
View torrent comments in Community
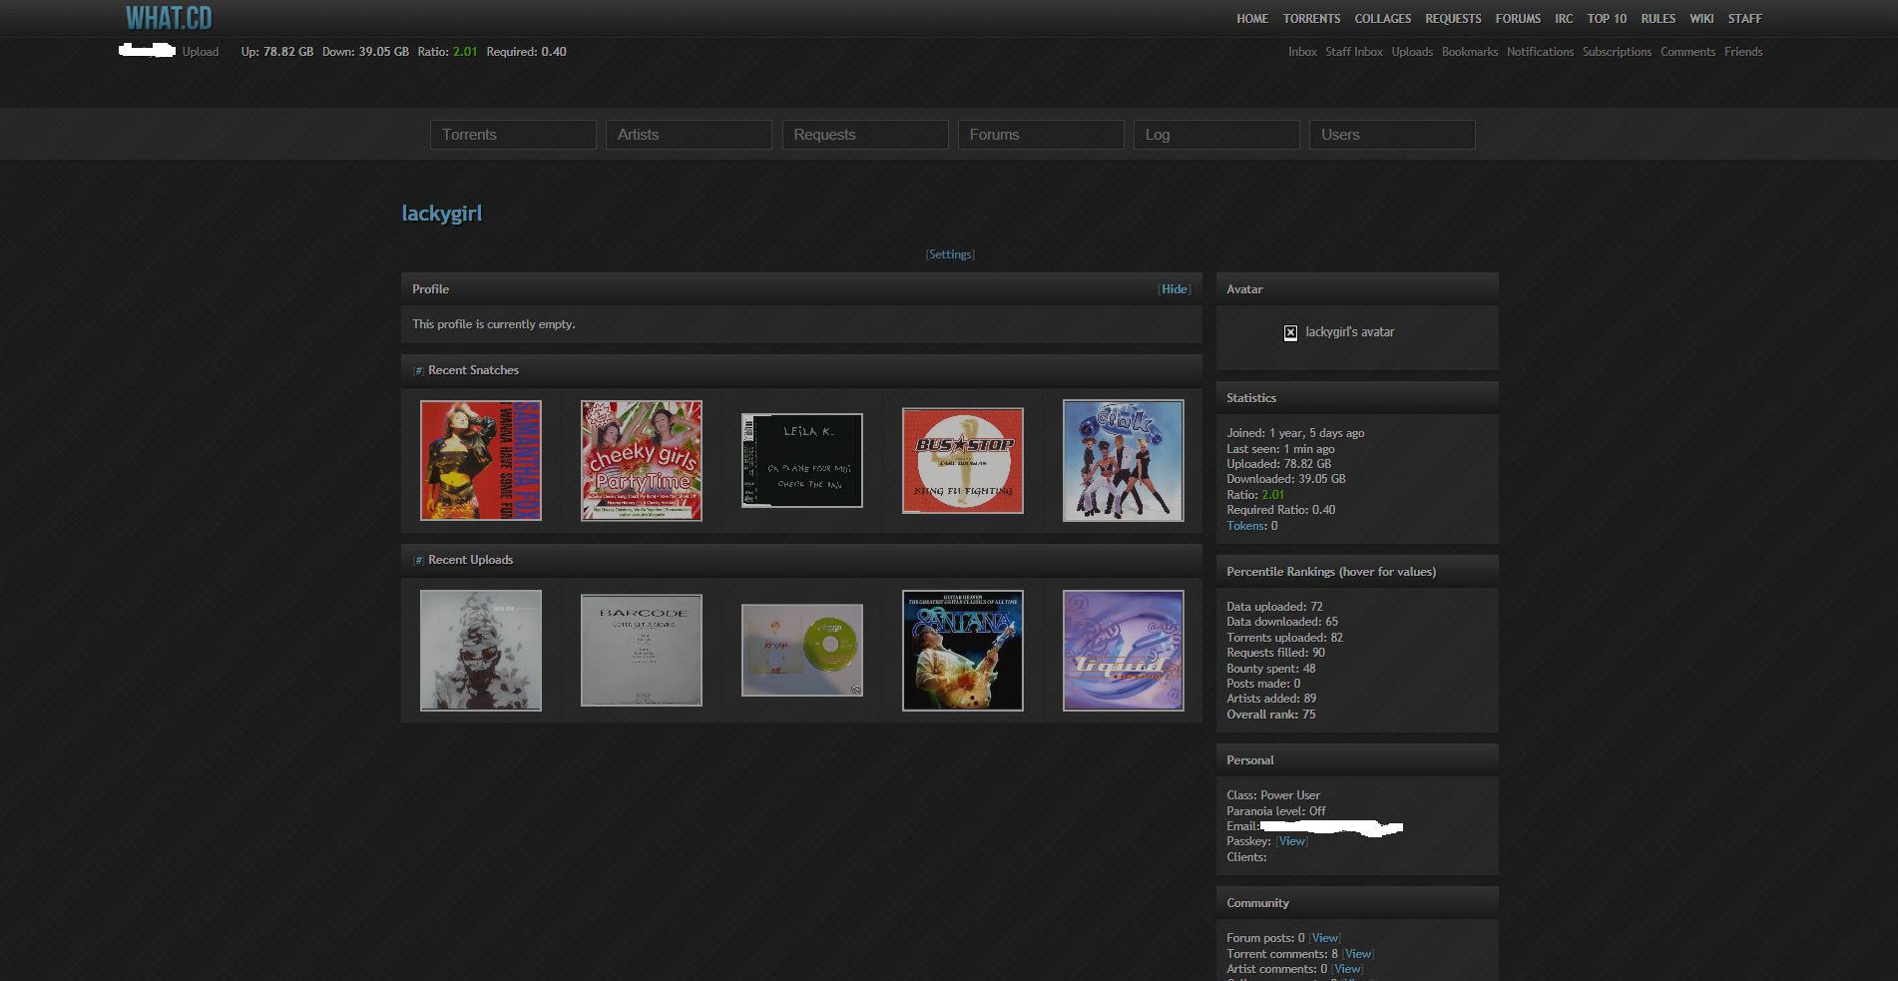tap(1358, 954)
